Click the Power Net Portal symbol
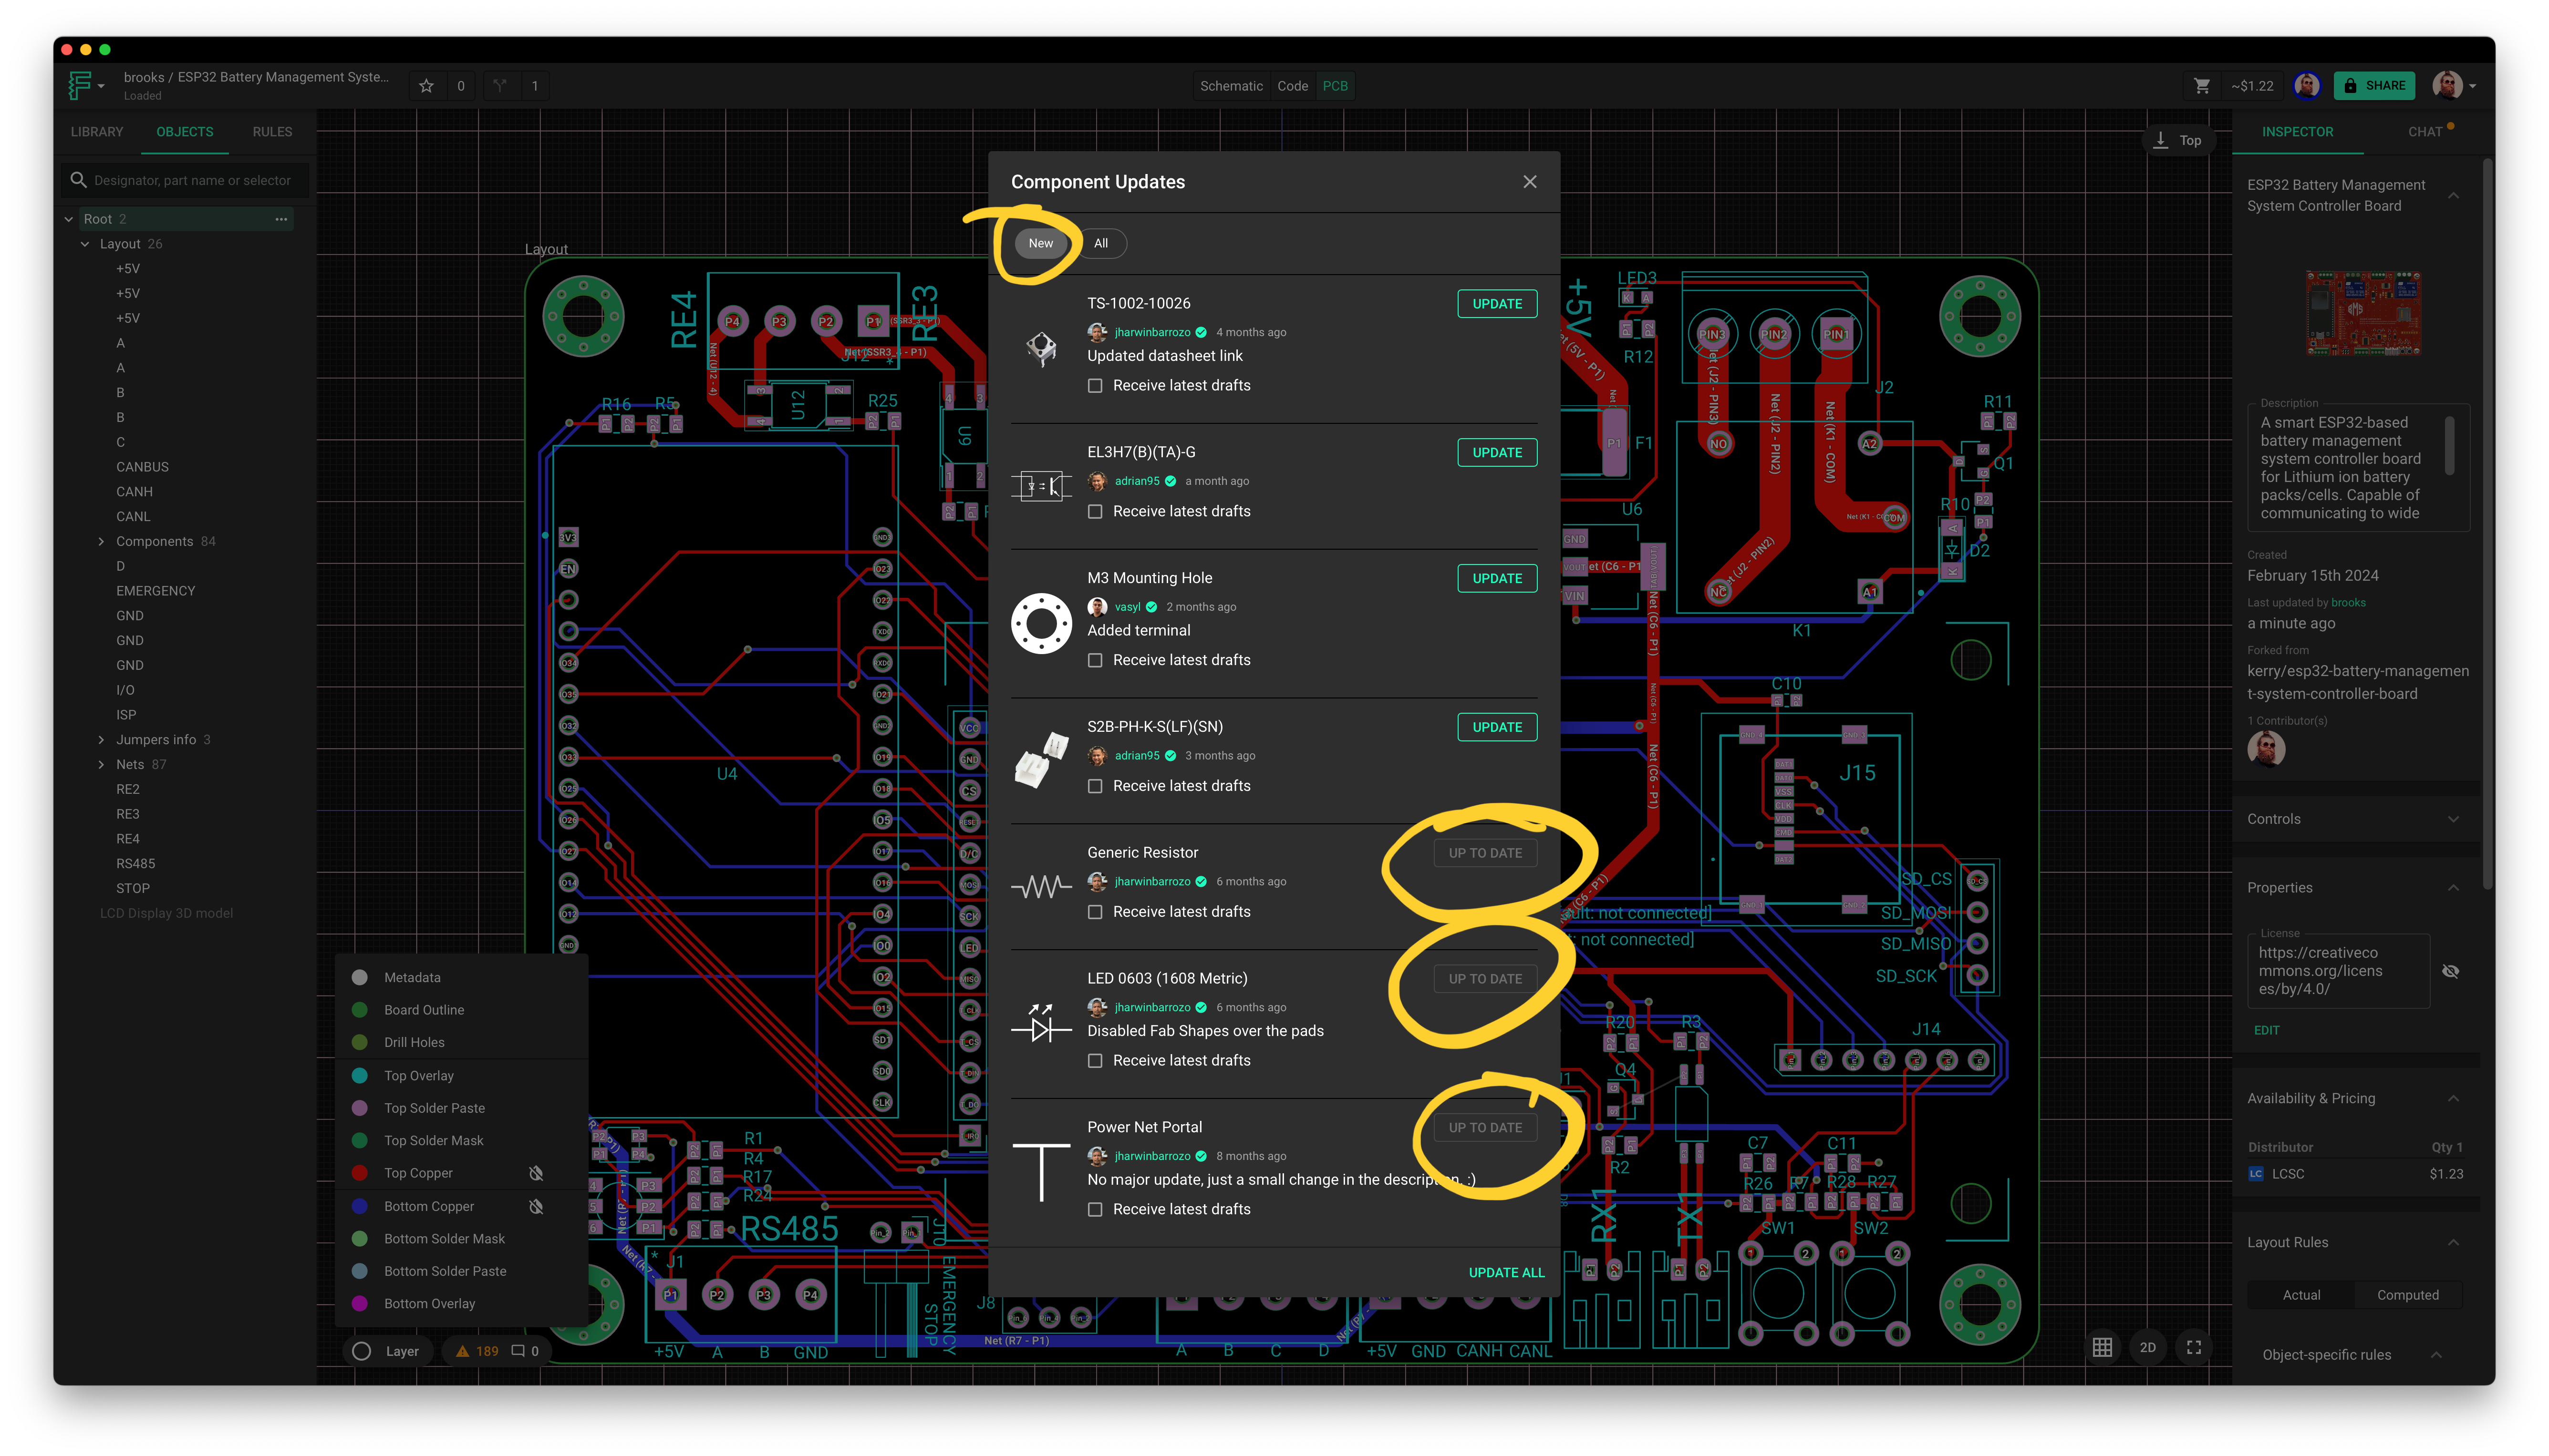 coord(1041,1171)
